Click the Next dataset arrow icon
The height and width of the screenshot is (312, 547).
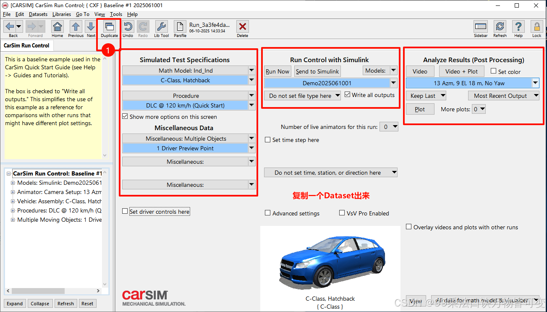click(91, 27)
